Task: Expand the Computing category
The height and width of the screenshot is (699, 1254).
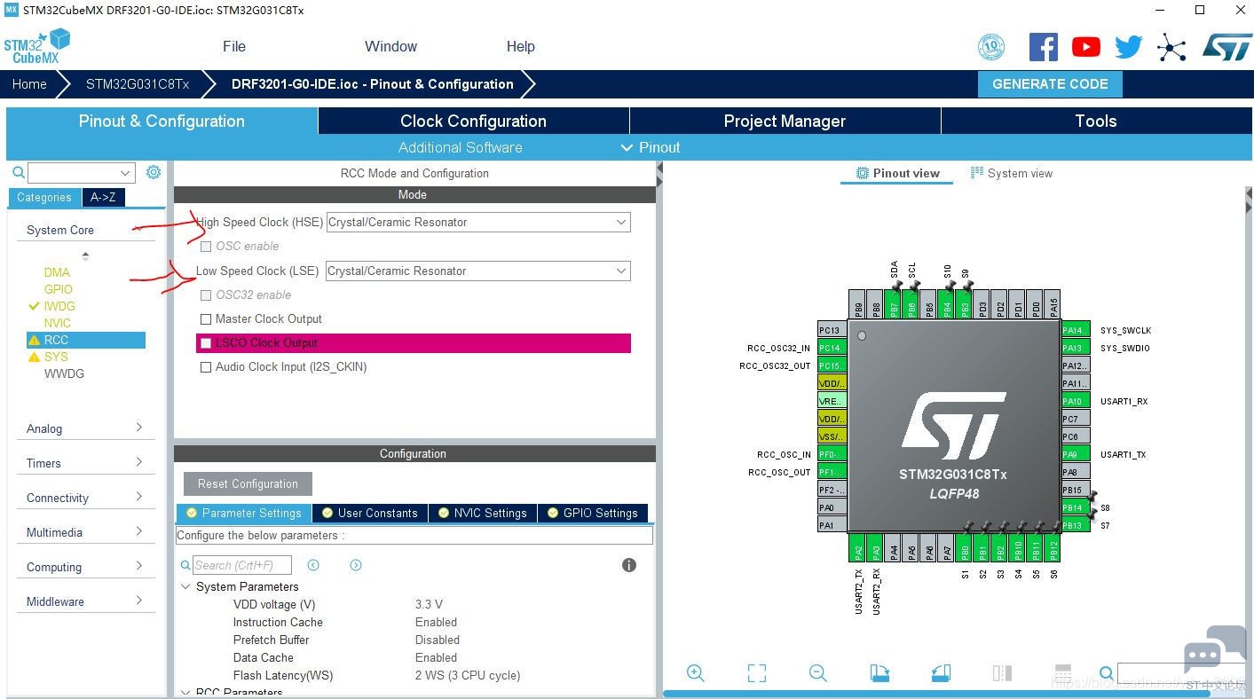Action: click(84, 567)
